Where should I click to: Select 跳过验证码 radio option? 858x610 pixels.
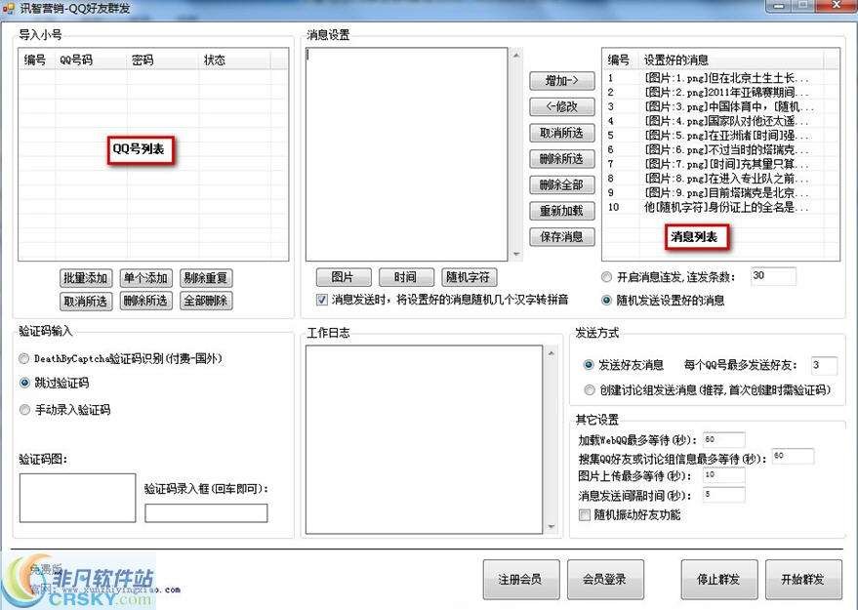(24, 383)
